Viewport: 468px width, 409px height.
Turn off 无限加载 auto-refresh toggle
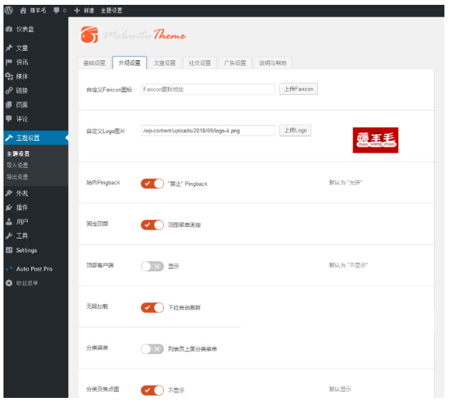tap(152, 307)
